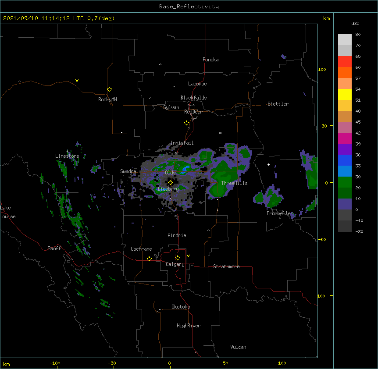The height and width of the screenshot is (369, 378).
Task: Click the Airdrie label
Action: (x=177, y=235)
